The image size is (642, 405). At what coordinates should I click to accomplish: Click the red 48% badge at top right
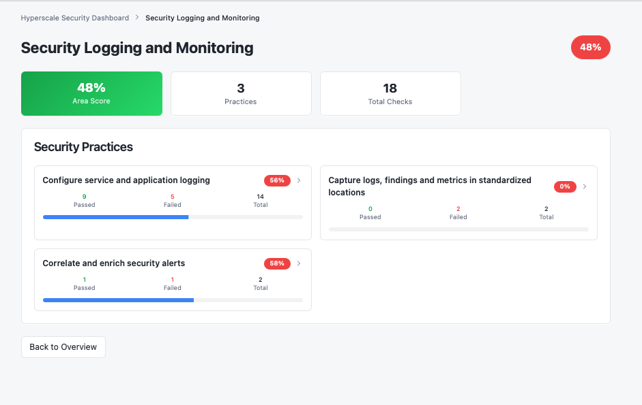coord(589,47)
